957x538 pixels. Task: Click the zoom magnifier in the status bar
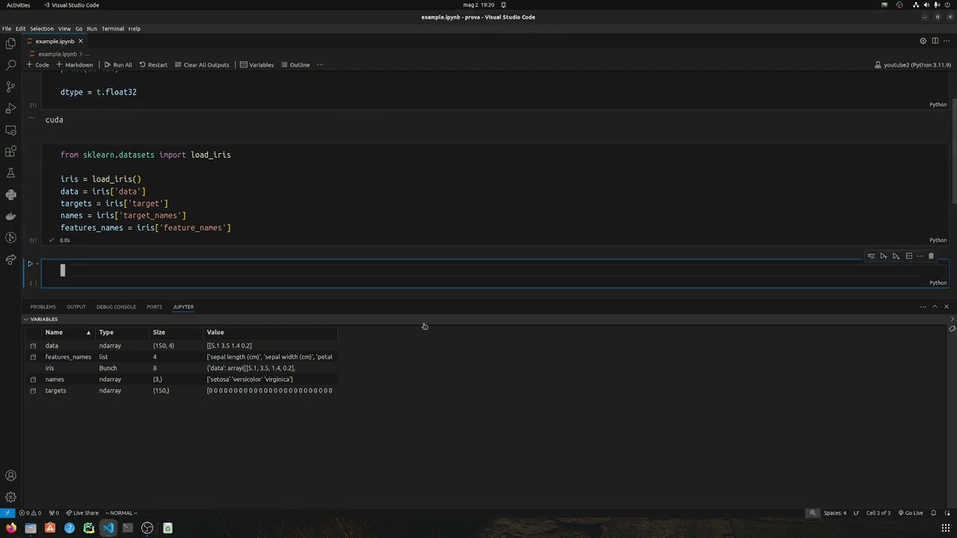pos(812,513)
